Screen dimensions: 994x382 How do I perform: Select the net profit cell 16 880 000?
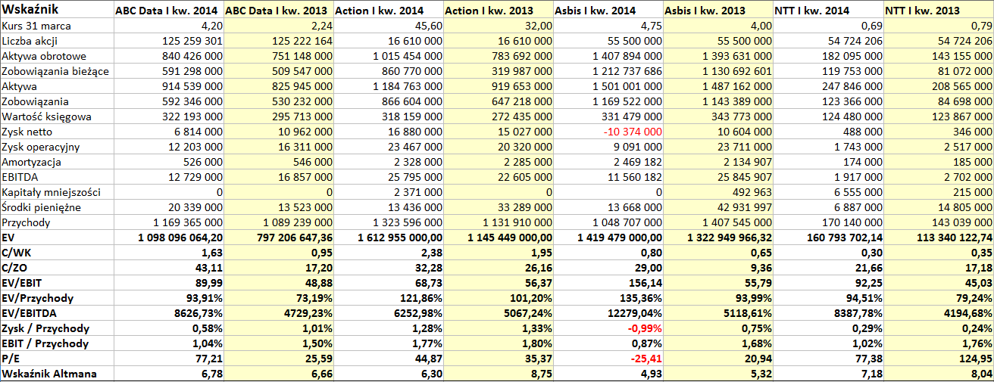[388, 132]
